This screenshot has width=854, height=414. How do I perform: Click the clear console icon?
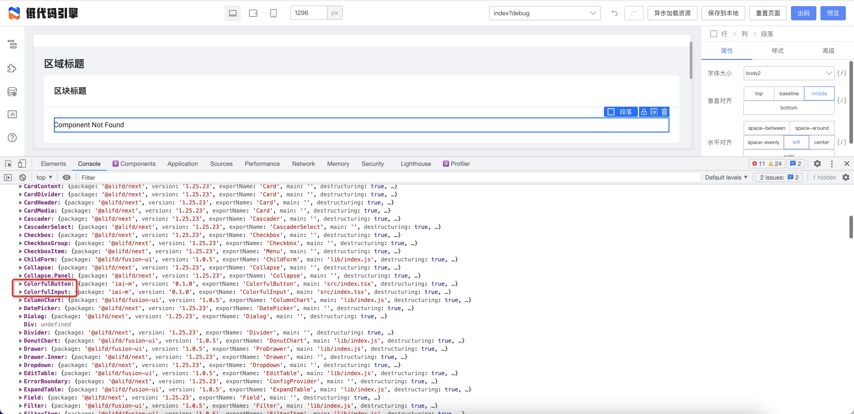23,177
